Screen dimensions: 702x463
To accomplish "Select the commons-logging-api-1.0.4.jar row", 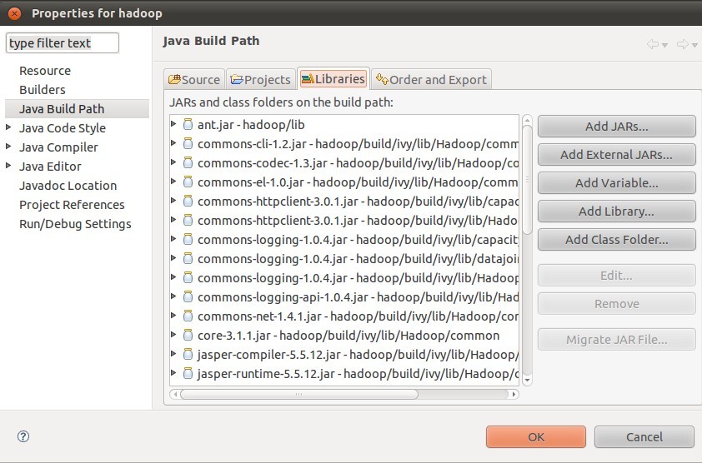I will (343, 297).
